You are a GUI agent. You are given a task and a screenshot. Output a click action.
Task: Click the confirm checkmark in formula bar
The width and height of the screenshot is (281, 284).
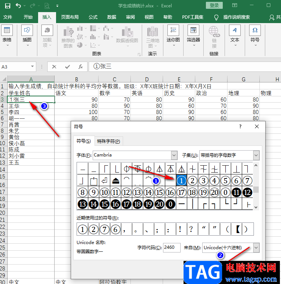tap(67, 67)
